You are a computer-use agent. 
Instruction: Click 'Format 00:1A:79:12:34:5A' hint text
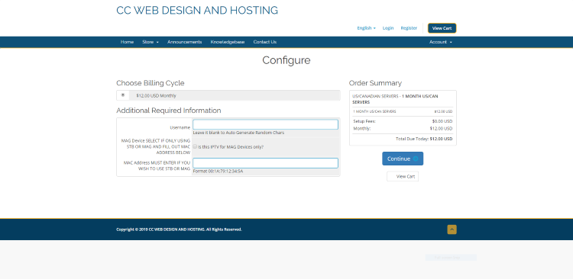click(218, 171)
